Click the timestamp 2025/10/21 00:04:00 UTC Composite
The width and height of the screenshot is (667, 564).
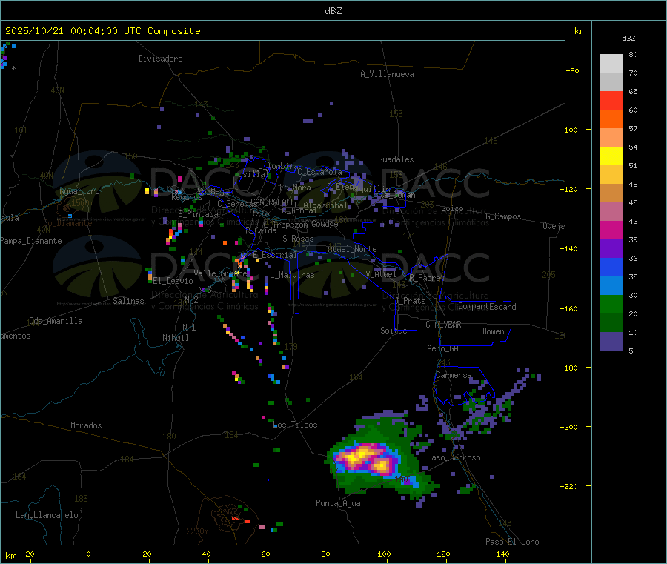coord(102,31)
